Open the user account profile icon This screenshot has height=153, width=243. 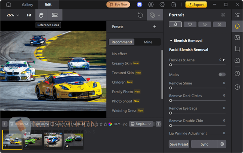(x=151, y=5)
